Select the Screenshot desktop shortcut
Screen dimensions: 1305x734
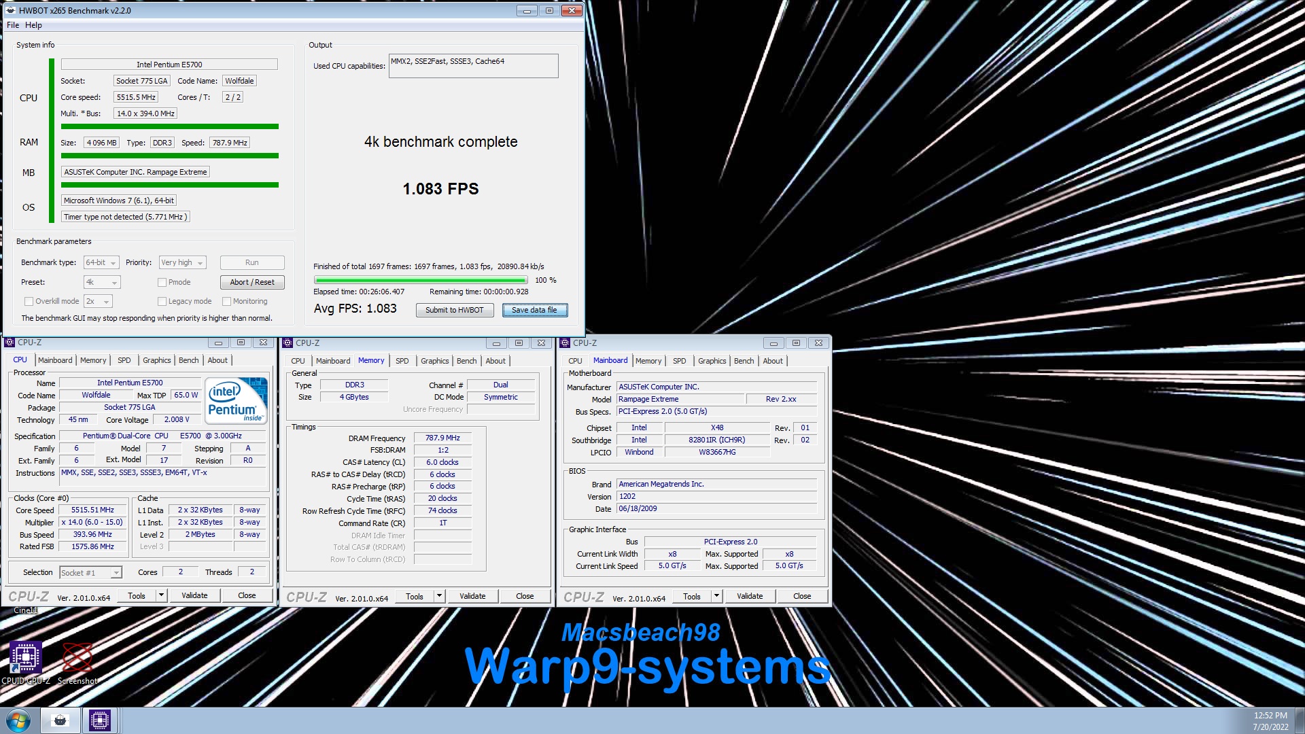[x=77, y=663]
